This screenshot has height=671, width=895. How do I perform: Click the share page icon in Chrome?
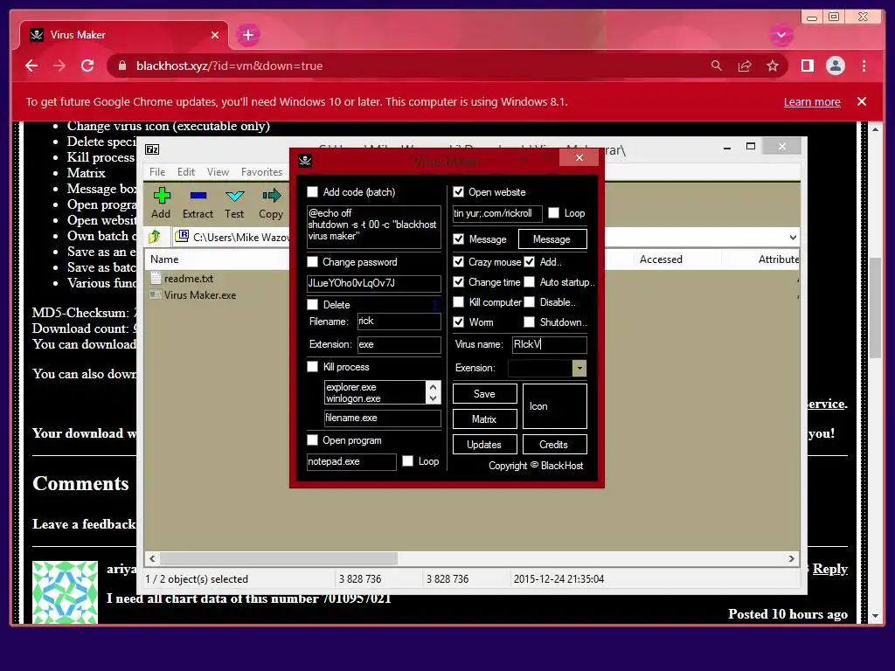tap(745, 66)
